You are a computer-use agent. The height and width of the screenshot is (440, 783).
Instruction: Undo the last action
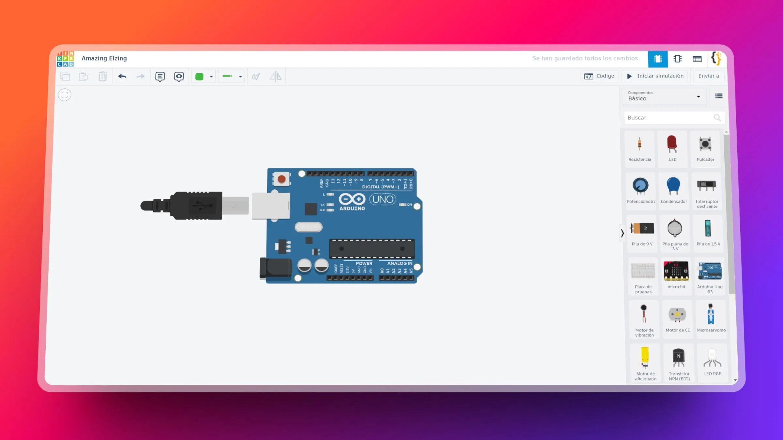122,76
